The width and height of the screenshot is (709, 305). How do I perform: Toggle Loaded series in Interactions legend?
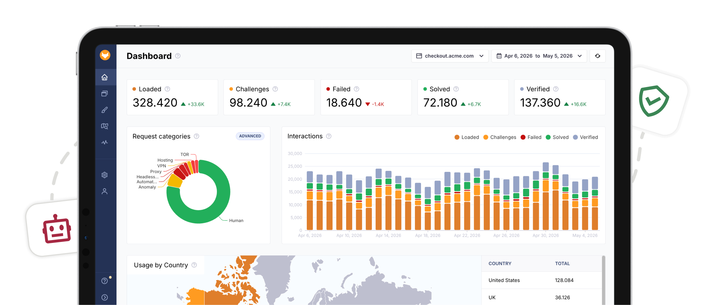(x=467, y=137)
